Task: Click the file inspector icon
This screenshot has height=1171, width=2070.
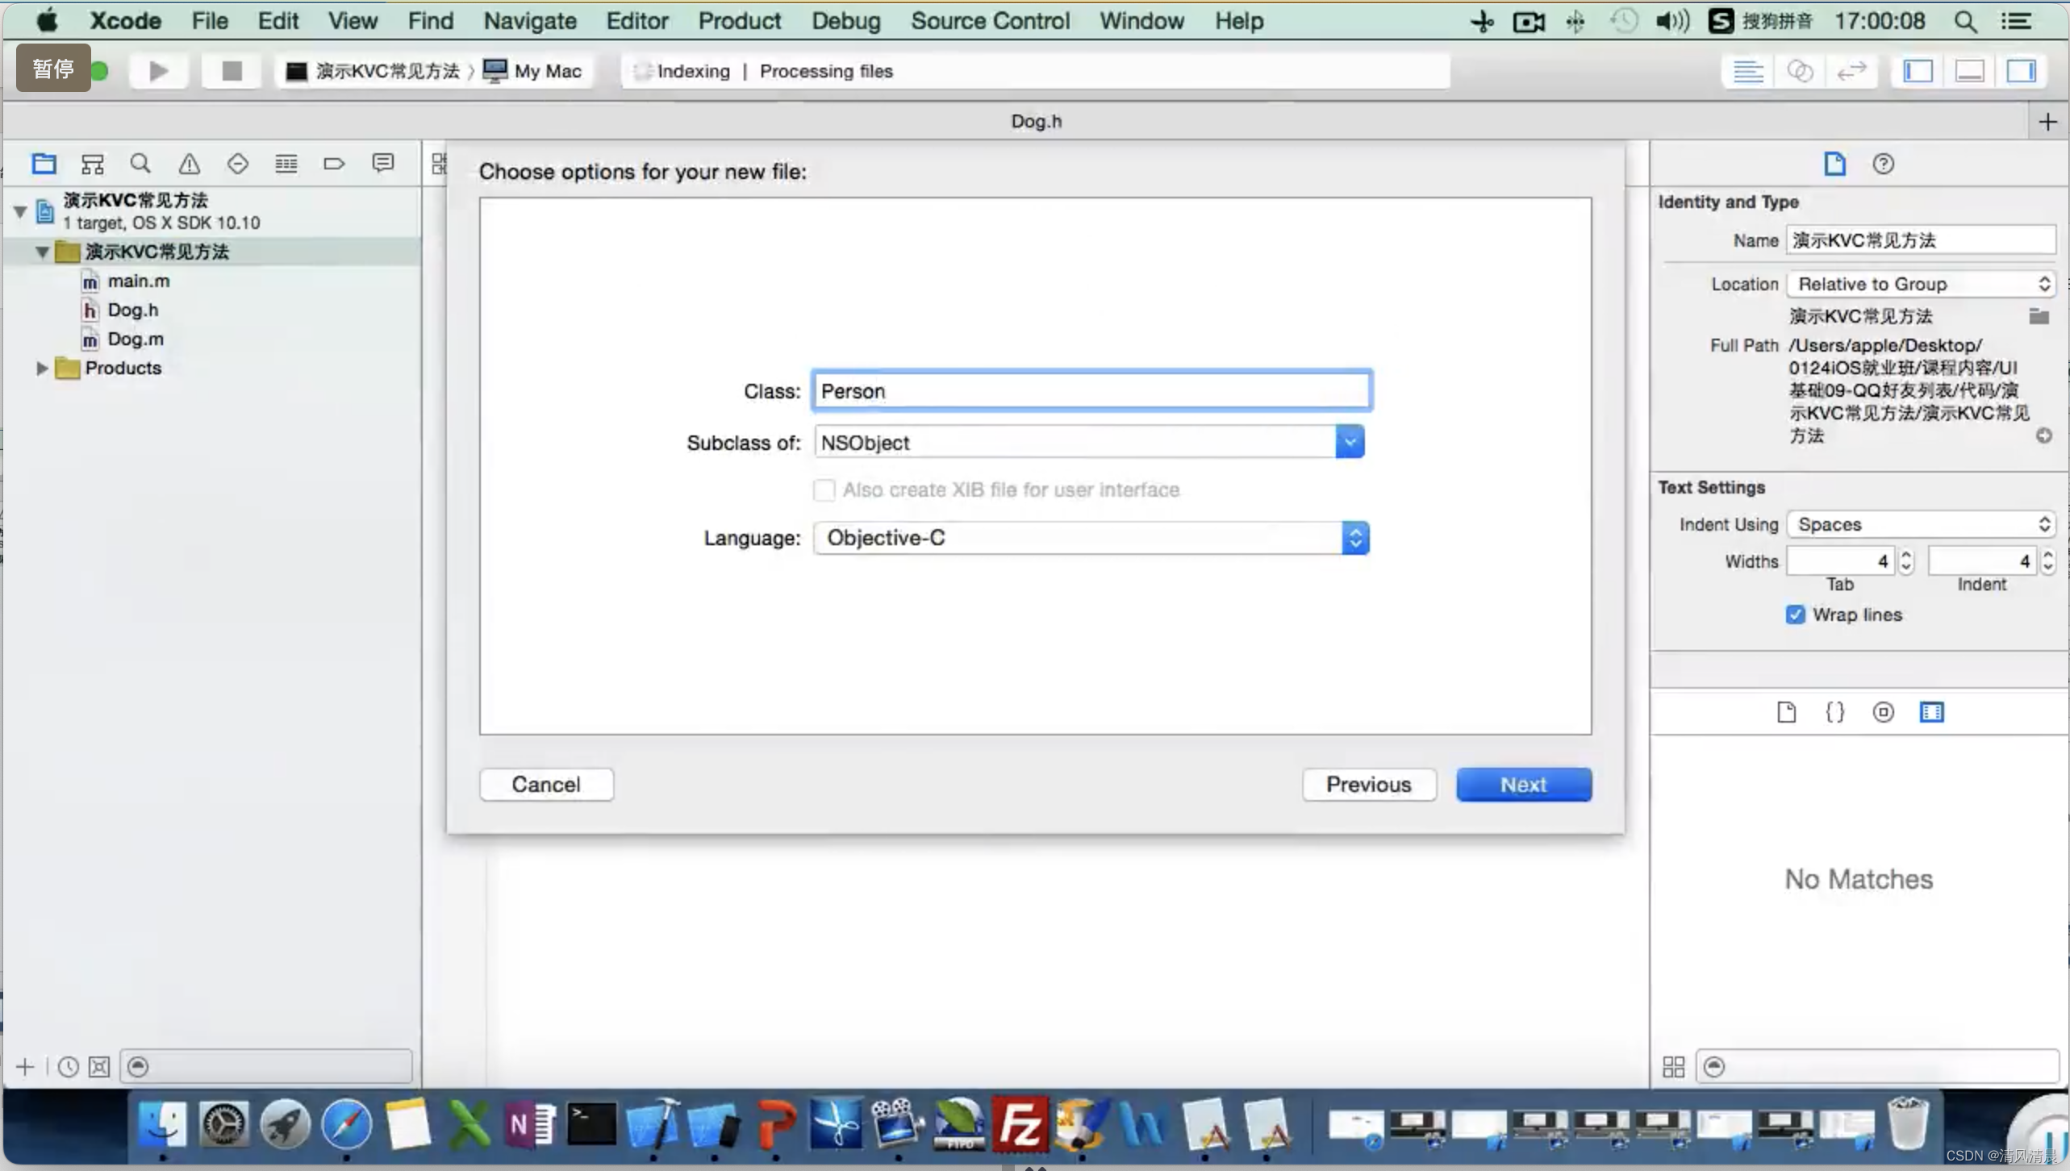Action: click(1834, 162)
